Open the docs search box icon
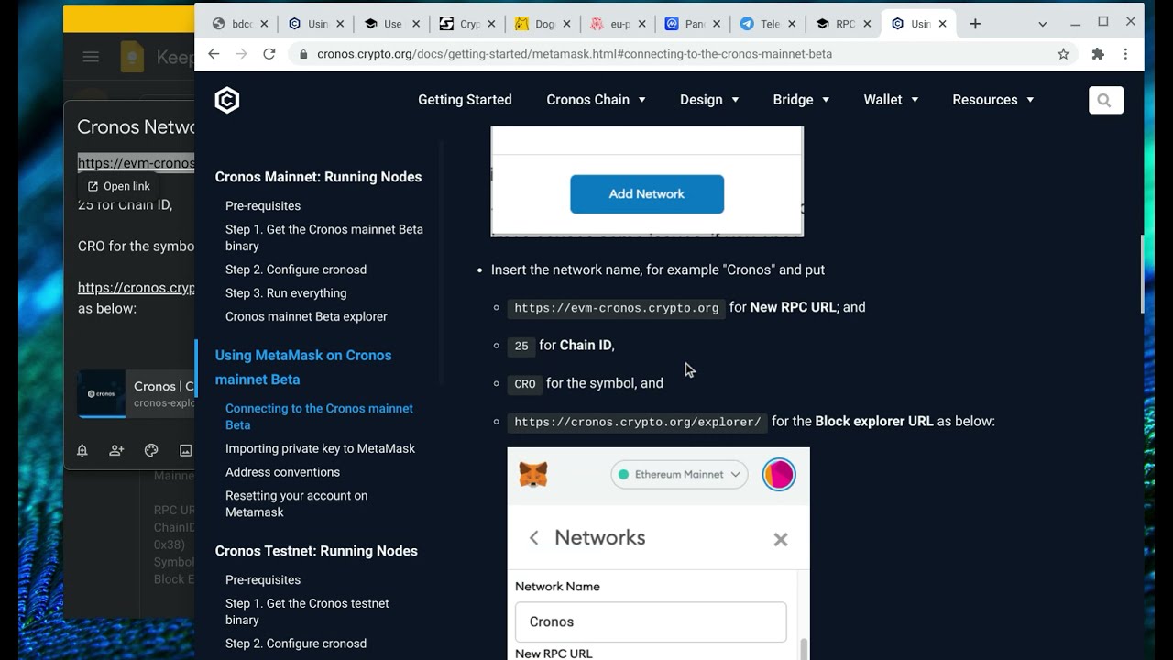Image resolution: width=1173 pixels, height=660 pixels. point(1105,100)
